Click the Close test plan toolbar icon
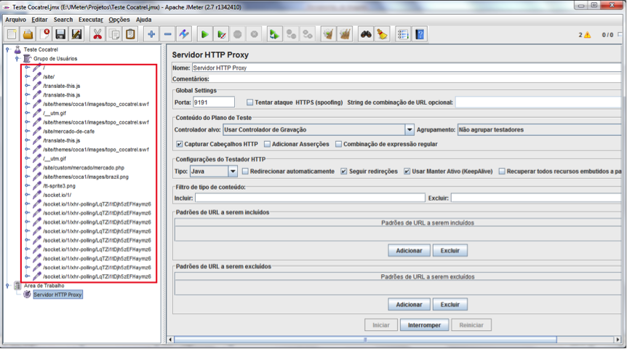This screenshot has height=349, width=627. click(x=44, y=34)
